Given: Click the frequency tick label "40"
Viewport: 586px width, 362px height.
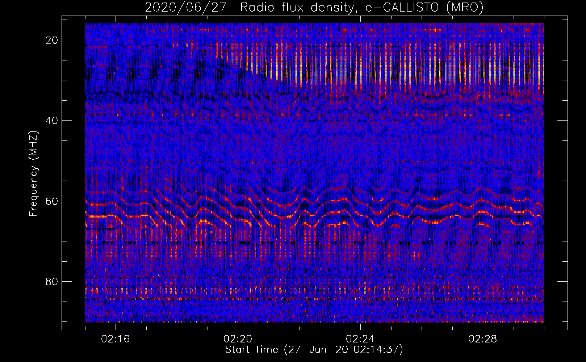Looking at the screenshot, I should tap(52, 121).
